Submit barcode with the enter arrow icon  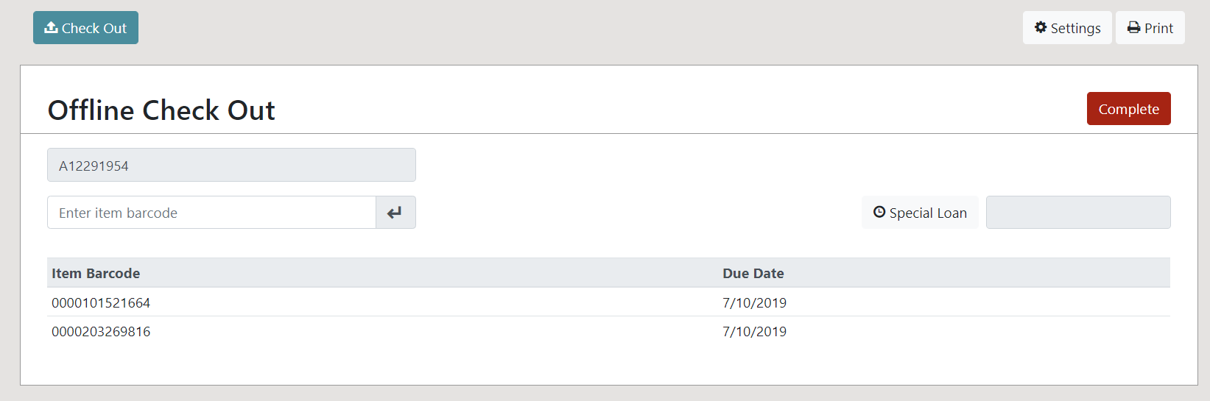[395, 213]
